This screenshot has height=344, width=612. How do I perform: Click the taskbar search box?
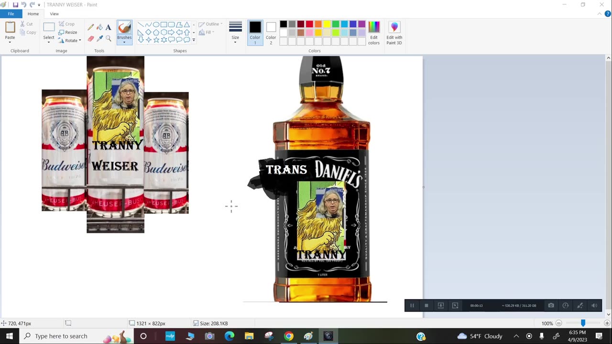(x=76, y=336)
